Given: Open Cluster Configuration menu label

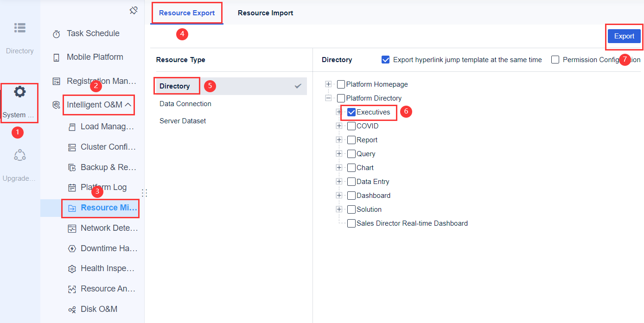Looking at the screenshot, I should [108, 147].
